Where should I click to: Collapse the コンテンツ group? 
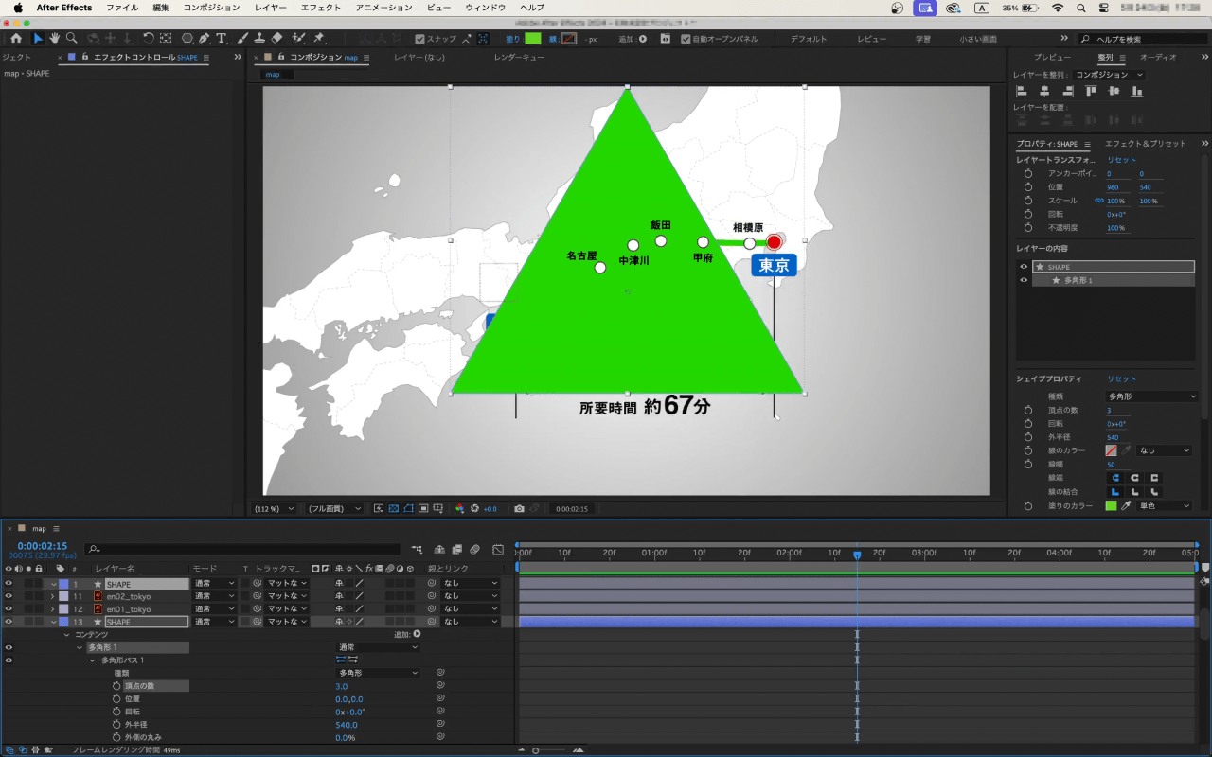66,634
